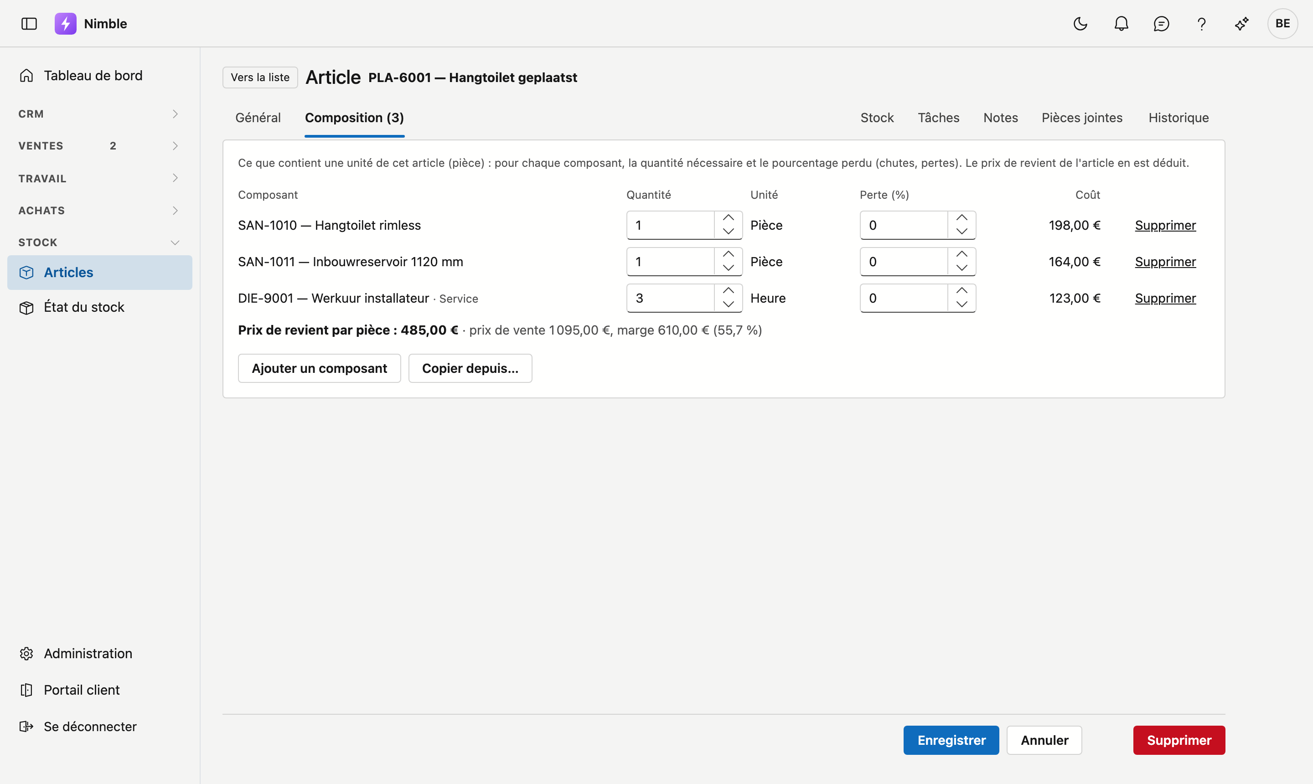1313x784 pixels.
Task: Expand the ACHATS section
Action: (100, 210)
